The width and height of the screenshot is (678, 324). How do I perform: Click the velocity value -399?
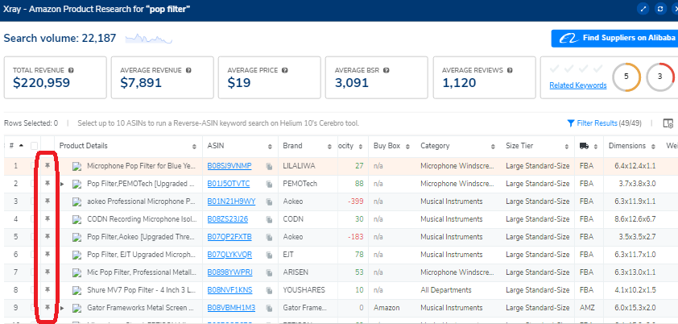click(x=356, y=201)
